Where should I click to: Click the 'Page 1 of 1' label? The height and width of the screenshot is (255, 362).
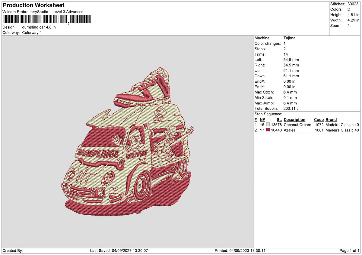[350, 250]
